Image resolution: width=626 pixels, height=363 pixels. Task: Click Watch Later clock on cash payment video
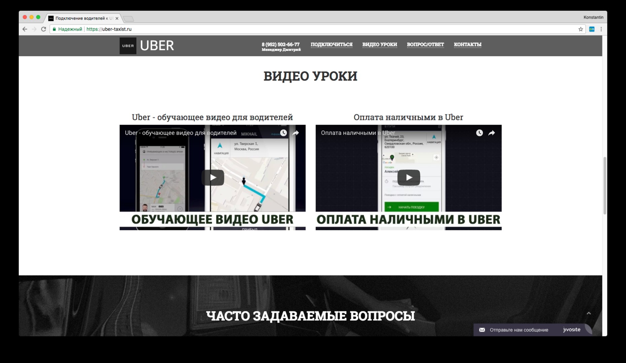click(x=479, y=133)
